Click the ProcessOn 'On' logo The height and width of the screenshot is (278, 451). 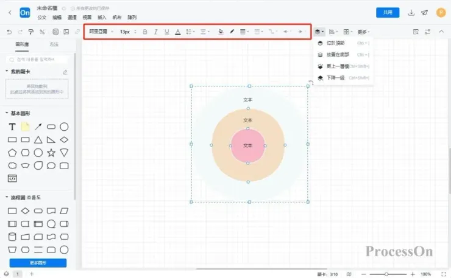[25, 13]
